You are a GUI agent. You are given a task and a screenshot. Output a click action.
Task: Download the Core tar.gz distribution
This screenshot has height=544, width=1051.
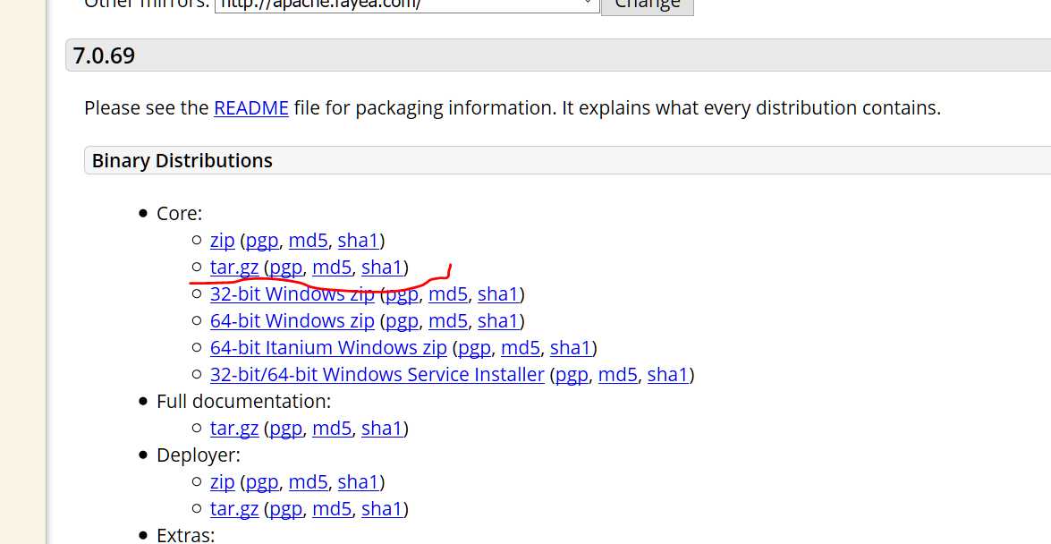point(234,267)
